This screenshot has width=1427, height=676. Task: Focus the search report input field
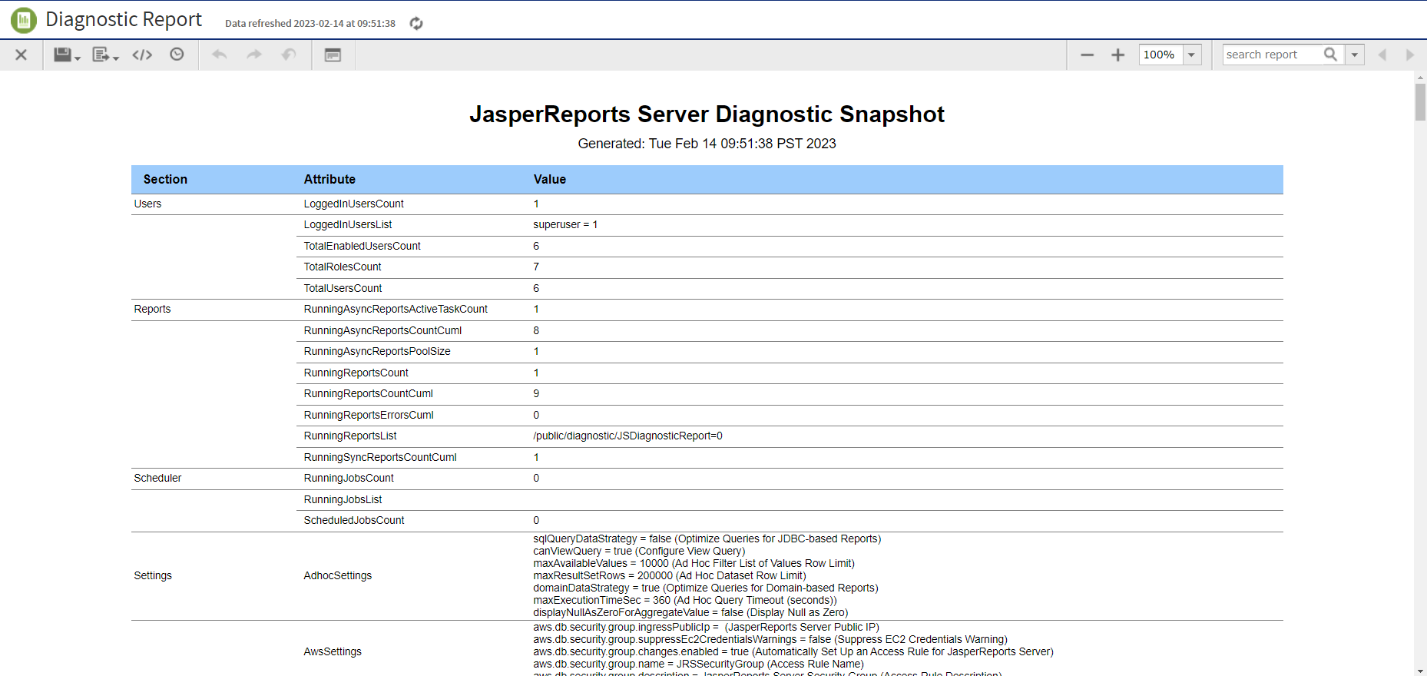tap(1272, 55)
